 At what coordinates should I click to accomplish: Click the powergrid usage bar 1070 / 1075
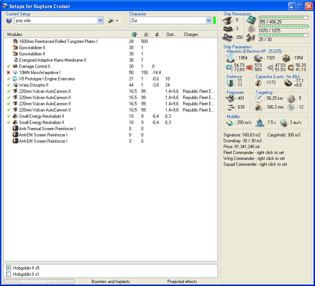[x=283, y=26]
